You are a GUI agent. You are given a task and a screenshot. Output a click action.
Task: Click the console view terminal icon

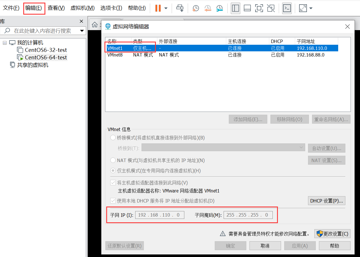287,8
